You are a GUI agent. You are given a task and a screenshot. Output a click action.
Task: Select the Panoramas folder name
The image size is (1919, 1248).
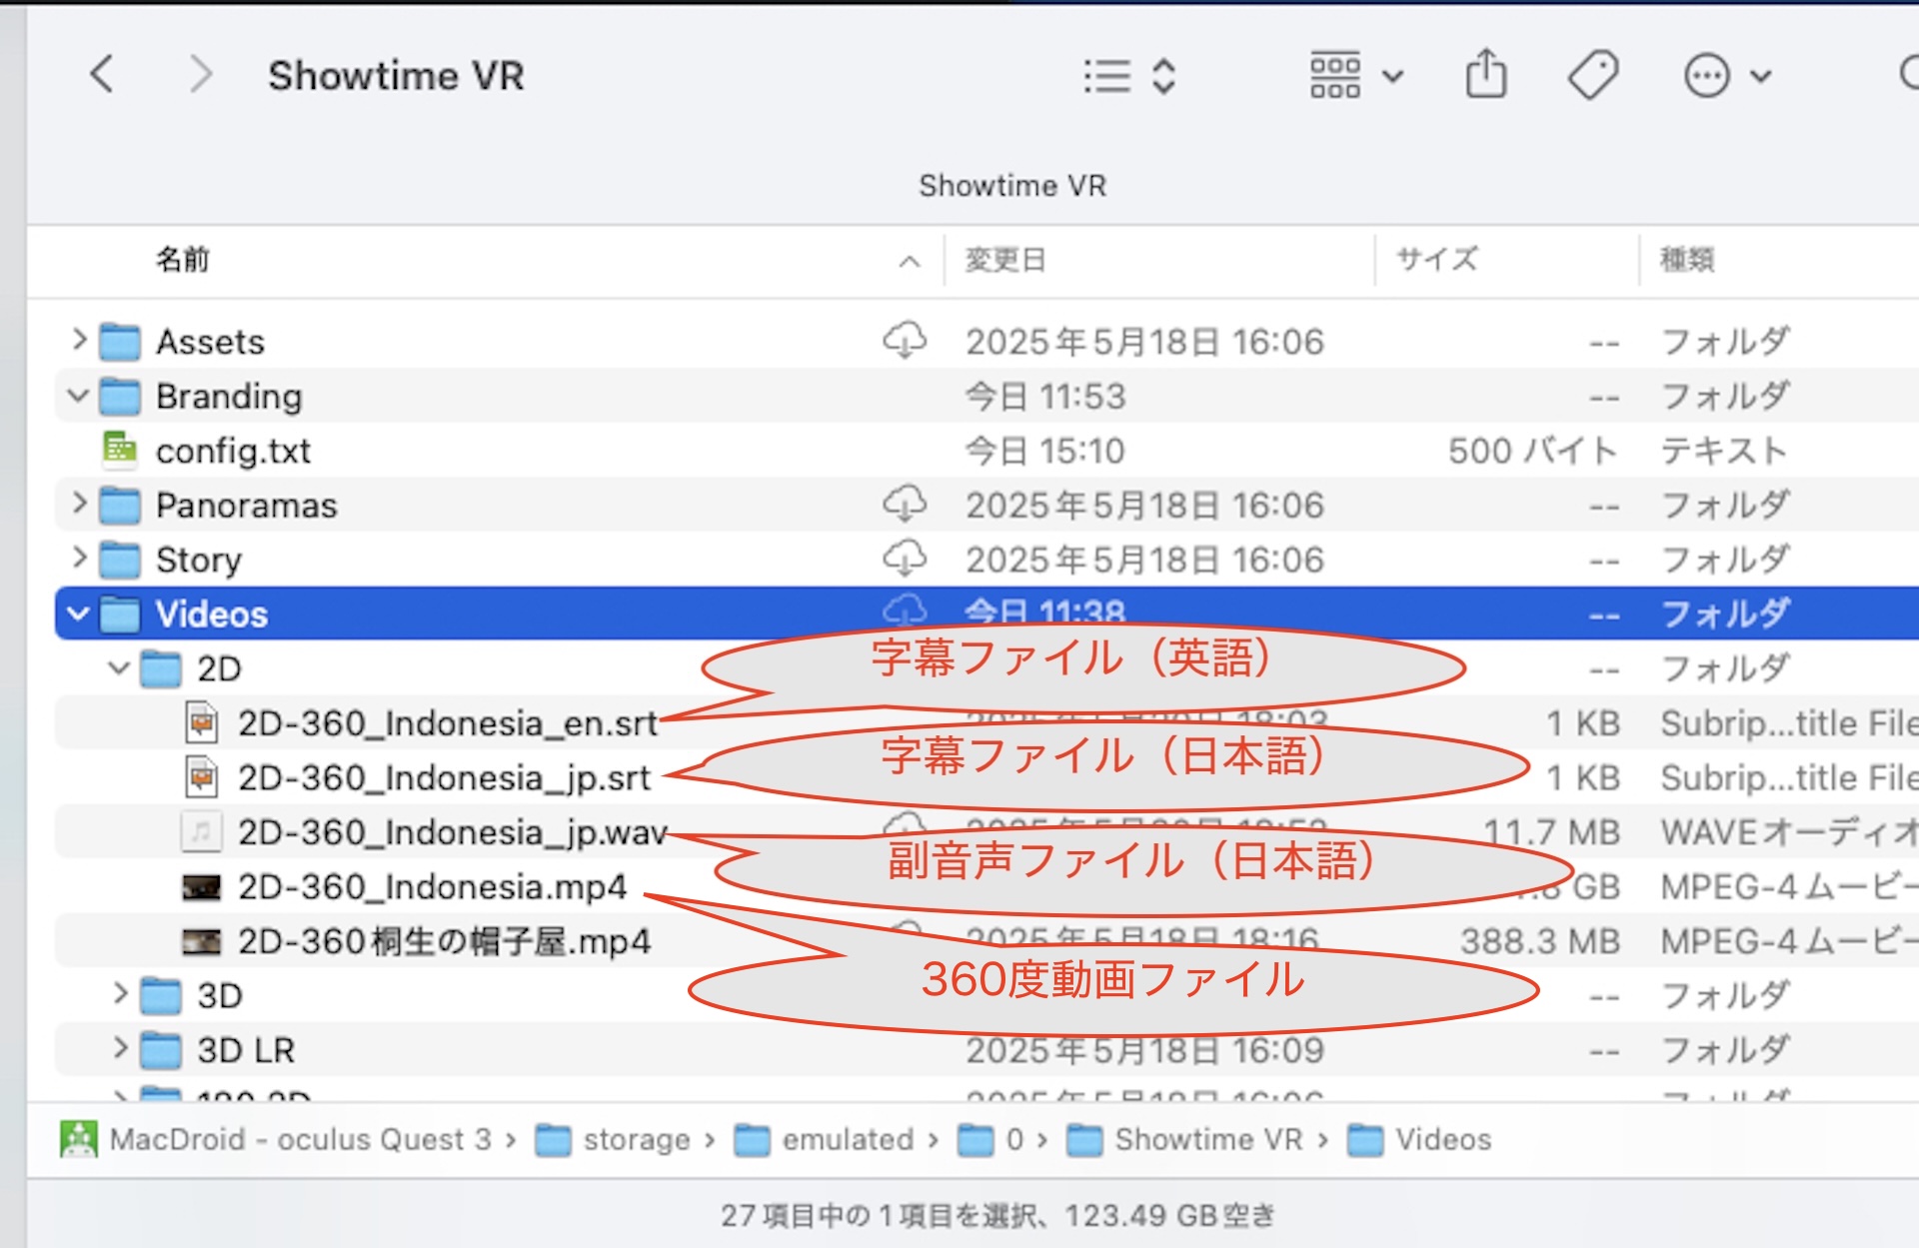[247, 506]
